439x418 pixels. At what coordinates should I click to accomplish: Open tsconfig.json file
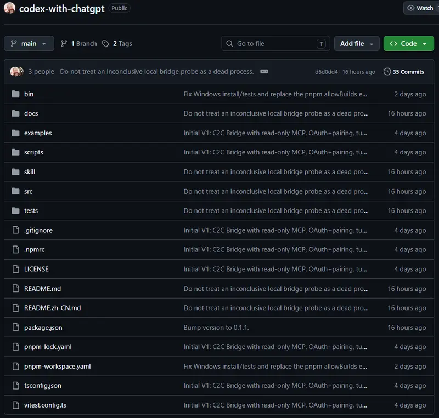[43, 386]
